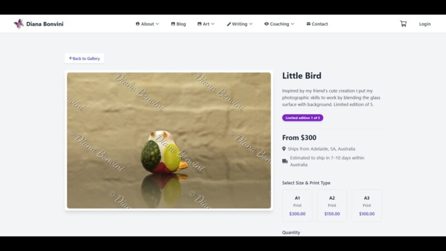Click the Contact envelope icon
The height and width of the screenshot is (251, 446).
click(308, 24)
